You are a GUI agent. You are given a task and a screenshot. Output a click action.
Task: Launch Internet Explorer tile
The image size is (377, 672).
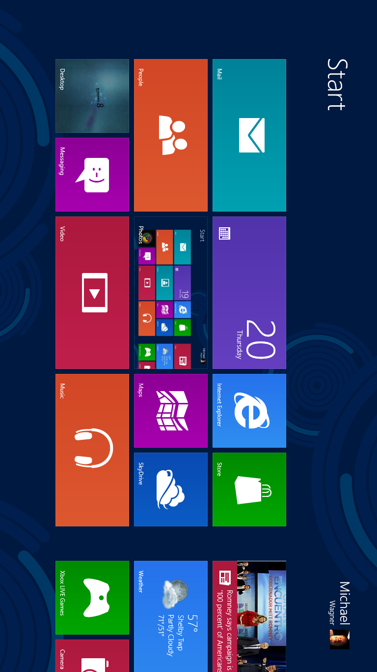pos(249,411)
